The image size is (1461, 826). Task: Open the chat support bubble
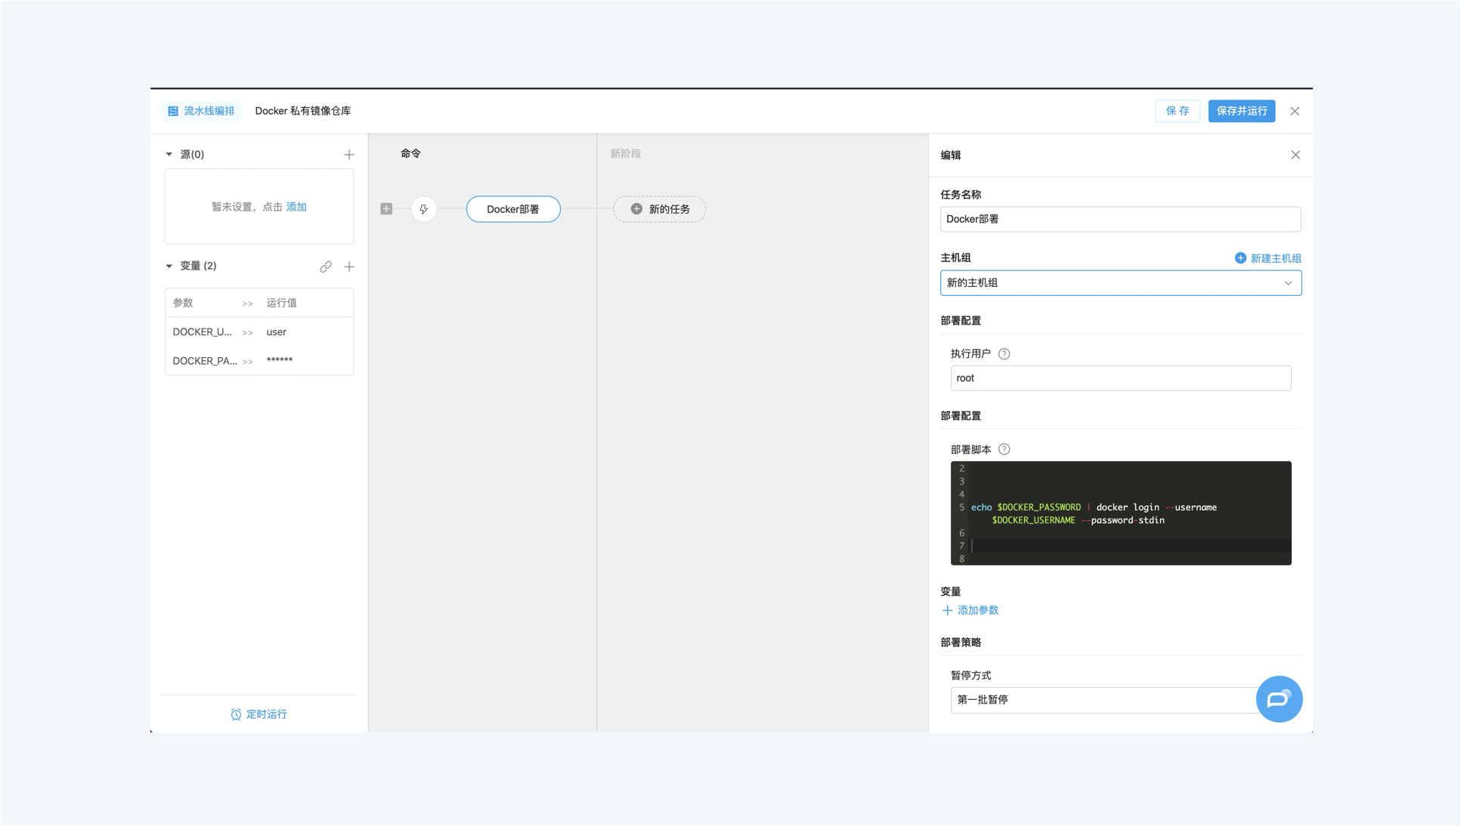(x=1278, y=699)
